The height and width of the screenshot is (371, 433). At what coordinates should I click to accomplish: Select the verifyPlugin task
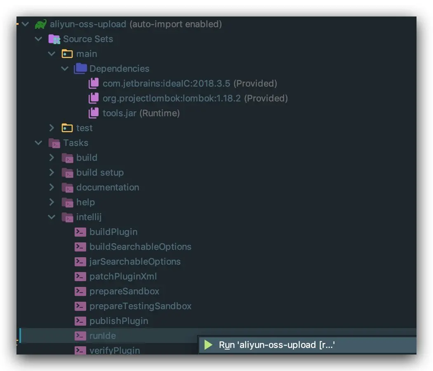tap(115, 350)
